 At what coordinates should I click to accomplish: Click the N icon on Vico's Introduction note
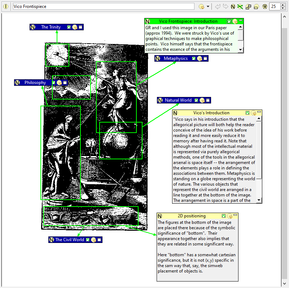point(175,113)
